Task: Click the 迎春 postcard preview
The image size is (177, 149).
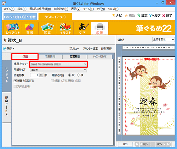Action: 148,96
